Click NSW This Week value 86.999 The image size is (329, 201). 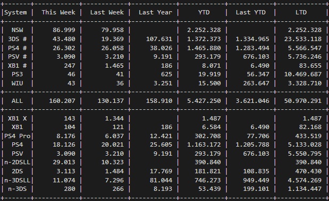(64, 30)
